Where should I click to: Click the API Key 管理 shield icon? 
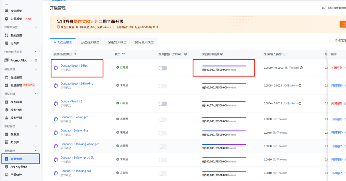[7, 167]
